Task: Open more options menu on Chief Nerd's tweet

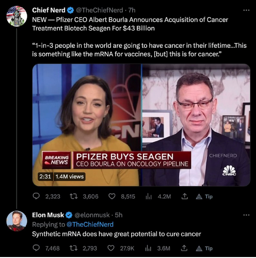Action: coord(246,10)
